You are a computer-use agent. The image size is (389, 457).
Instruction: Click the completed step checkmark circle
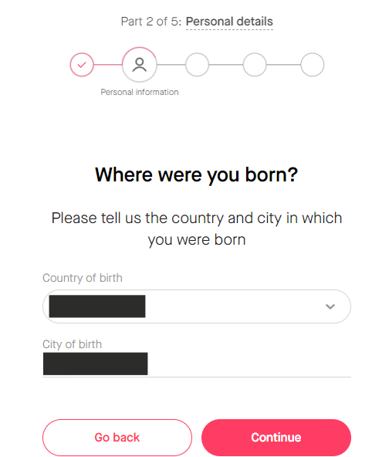82,65
